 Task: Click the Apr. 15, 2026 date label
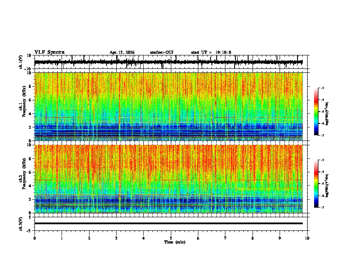[x=122, y=52]
